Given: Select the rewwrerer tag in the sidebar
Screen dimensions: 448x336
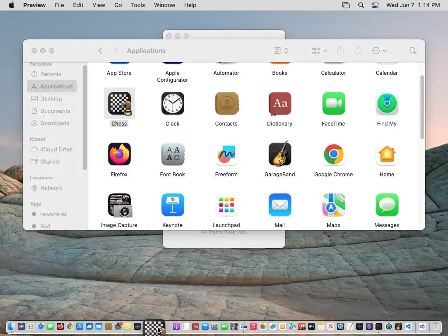Looking at the screenshot, I should [x=52, y=214].
